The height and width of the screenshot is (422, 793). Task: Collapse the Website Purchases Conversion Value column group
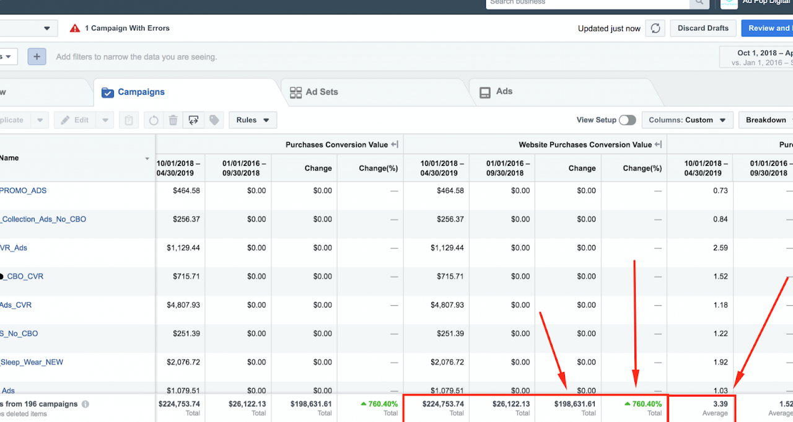pyautogui.click(x=658, y=145)
